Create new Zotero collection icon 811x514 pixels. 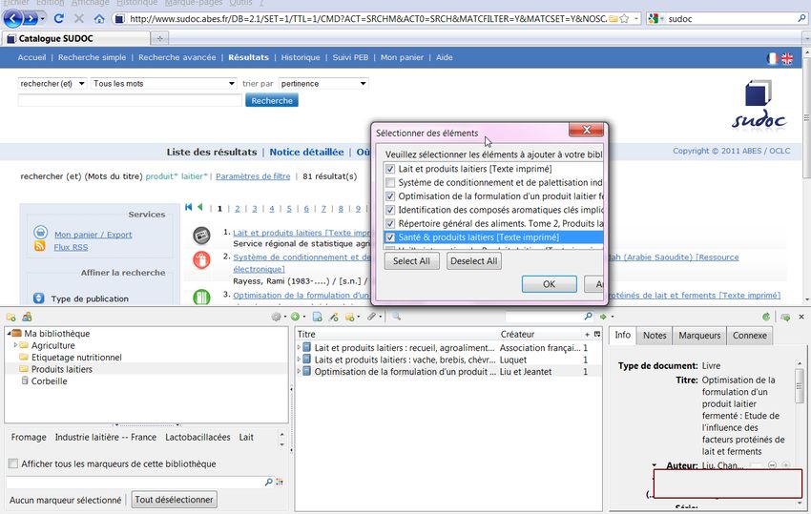click(10, 317)
